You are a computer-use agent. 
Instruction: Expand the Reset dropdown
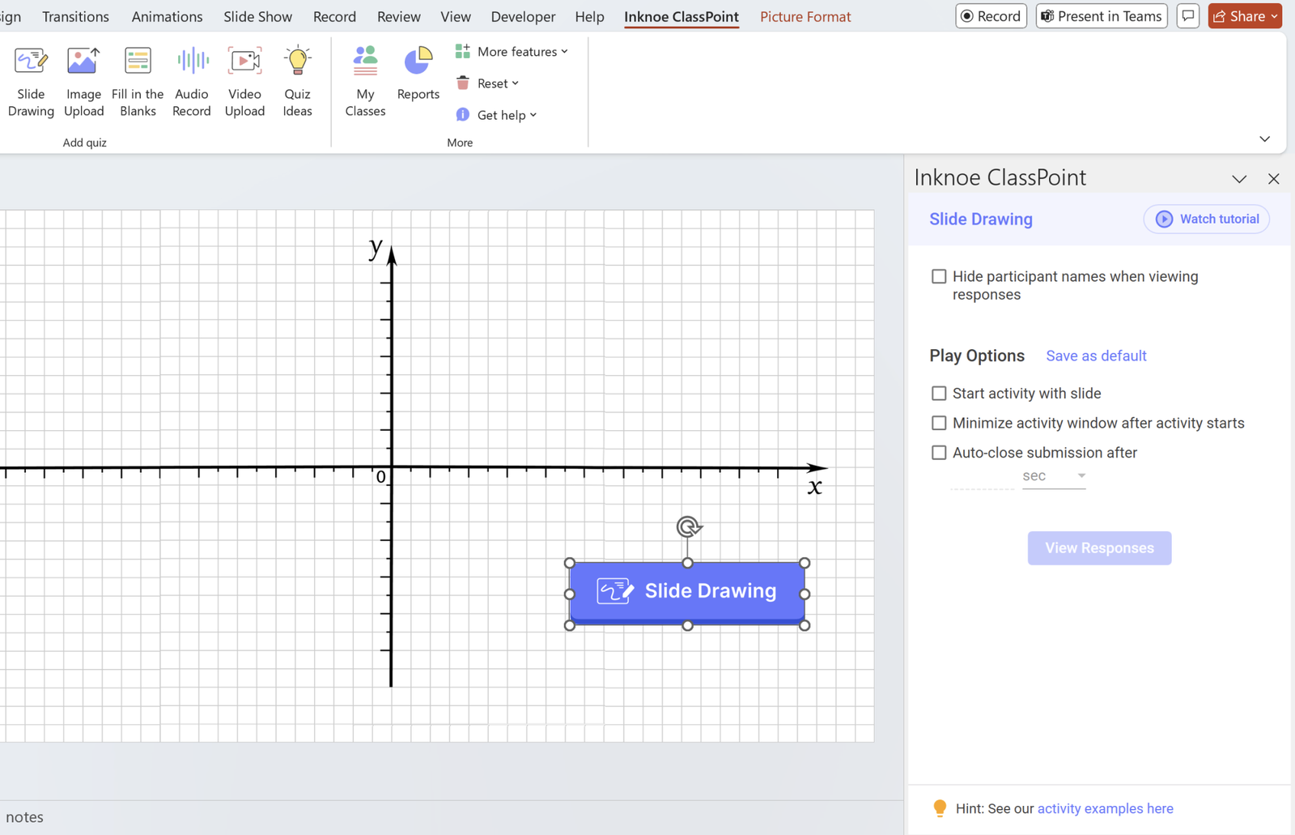click(516, 83)
